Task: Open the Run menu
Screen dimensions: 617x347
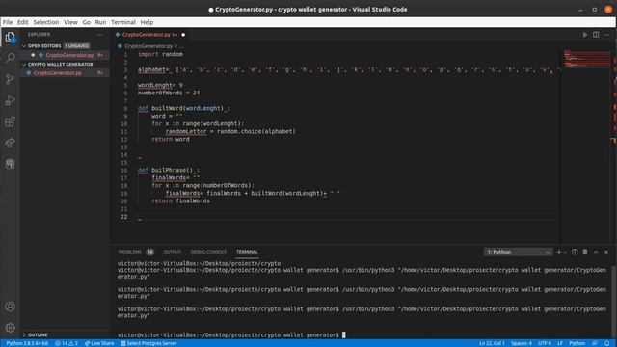Action: 100,22
